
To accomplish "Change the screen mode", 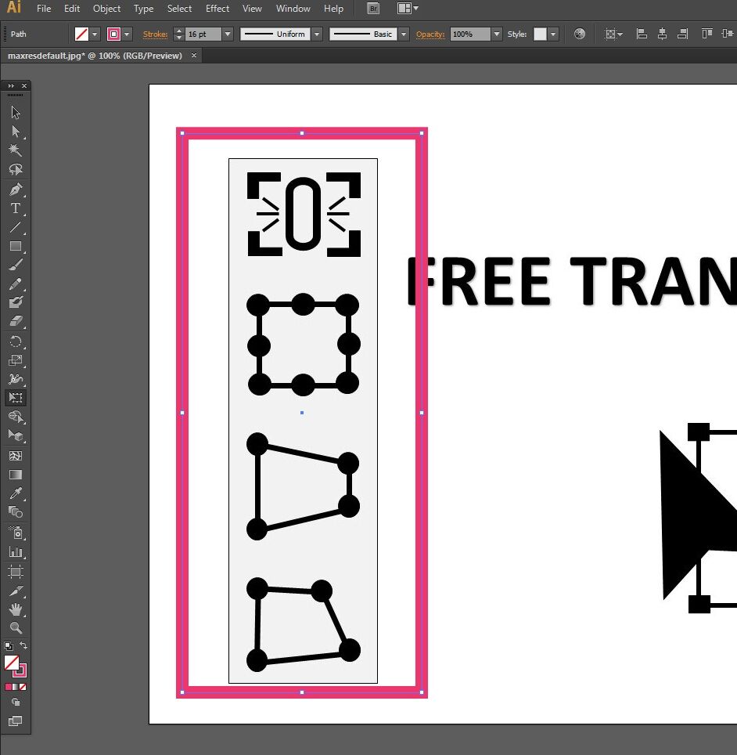I will pyautogui.click(x=16, y=721).
